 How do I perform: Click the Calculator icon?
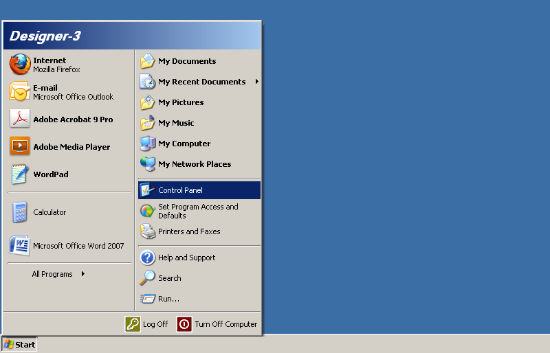pyautogui.click(x=20, y=212)
